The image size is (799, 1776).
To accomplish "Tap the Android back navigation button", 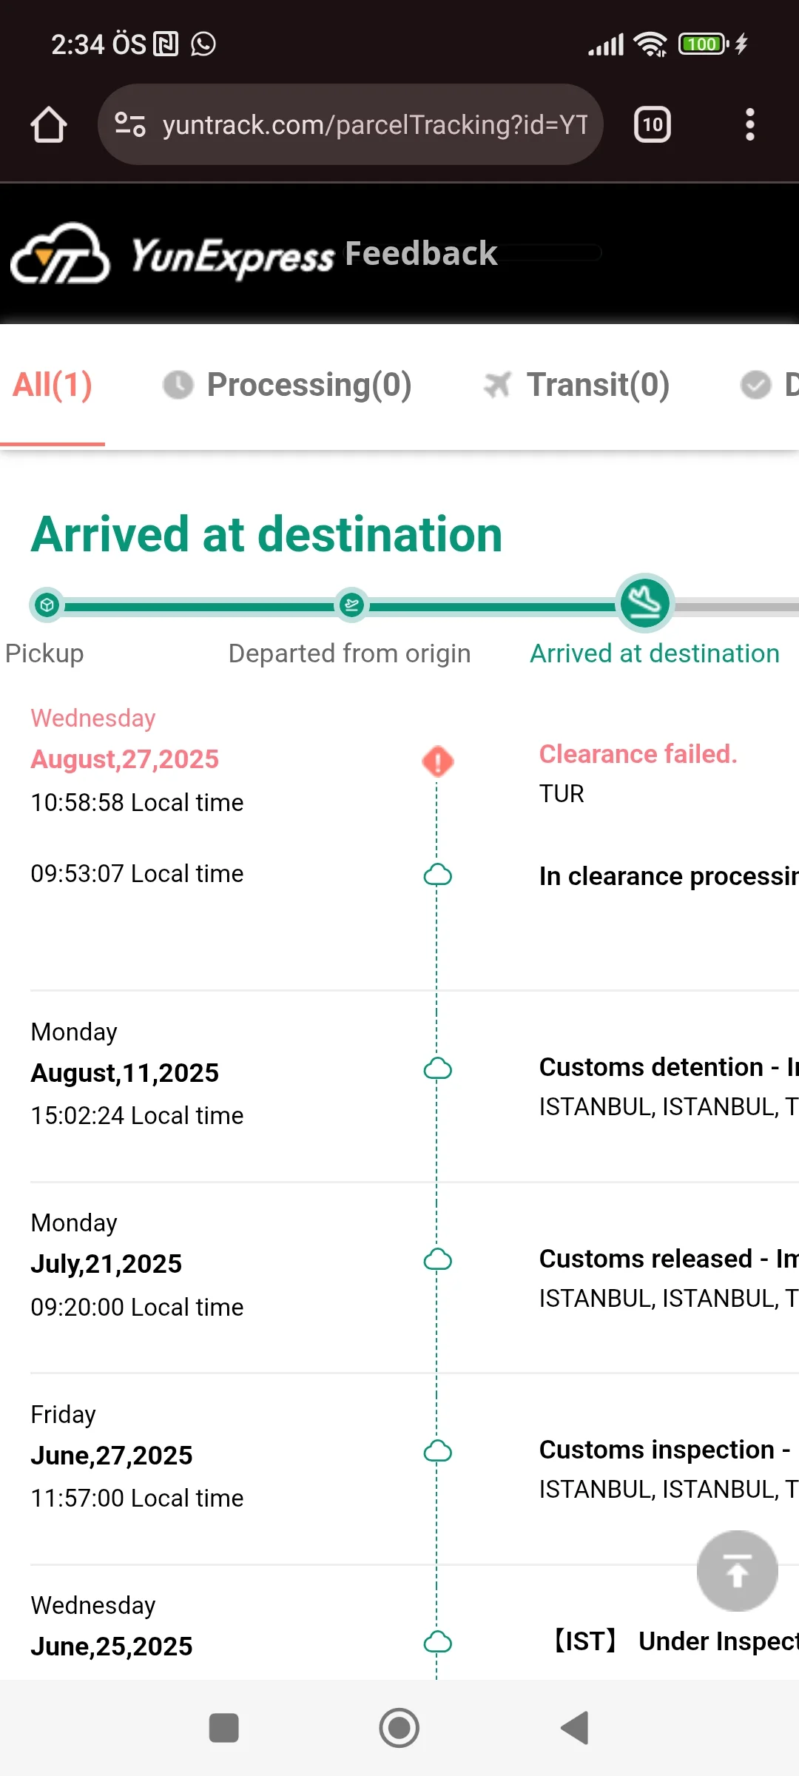I will click(x=574, y=1728).
